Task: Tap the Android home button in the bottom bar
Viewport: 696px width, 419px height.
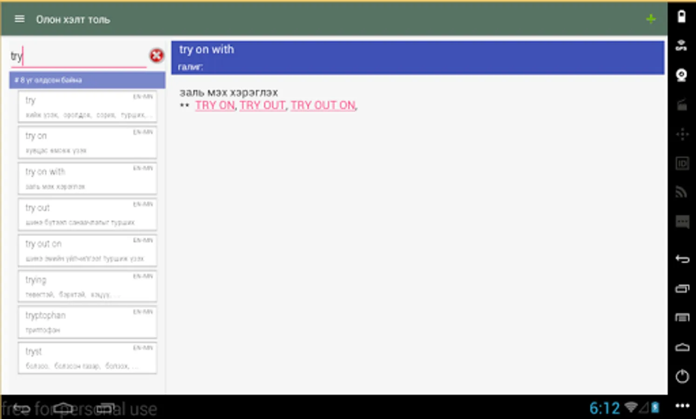Action: 63,408
